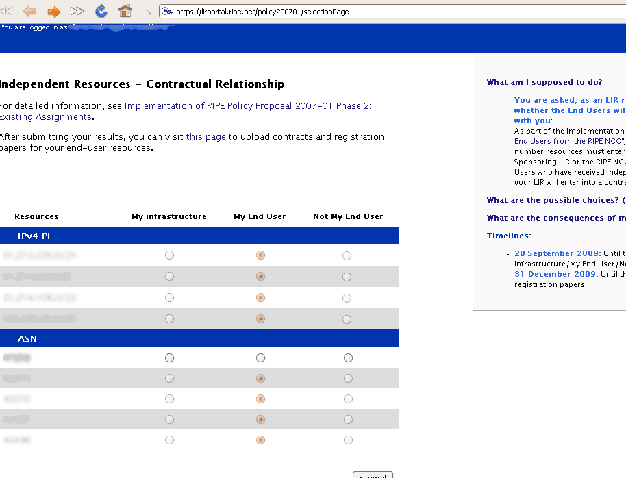Click the rewind double arrow toolbar icon
This screenshot has width=626, height=478.
(x=6, y=11)
